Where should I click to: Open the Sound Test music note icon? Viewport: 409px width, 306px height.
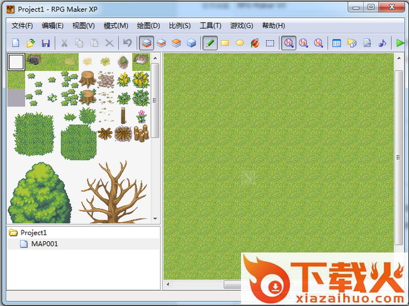click(x=382, y=43)
